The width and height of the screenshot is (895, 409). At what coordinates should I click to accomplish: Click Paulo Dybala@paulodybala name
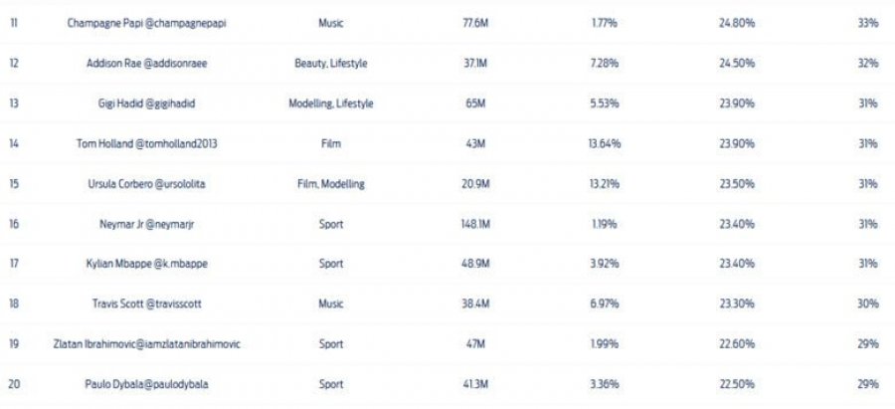pos(146,384)
